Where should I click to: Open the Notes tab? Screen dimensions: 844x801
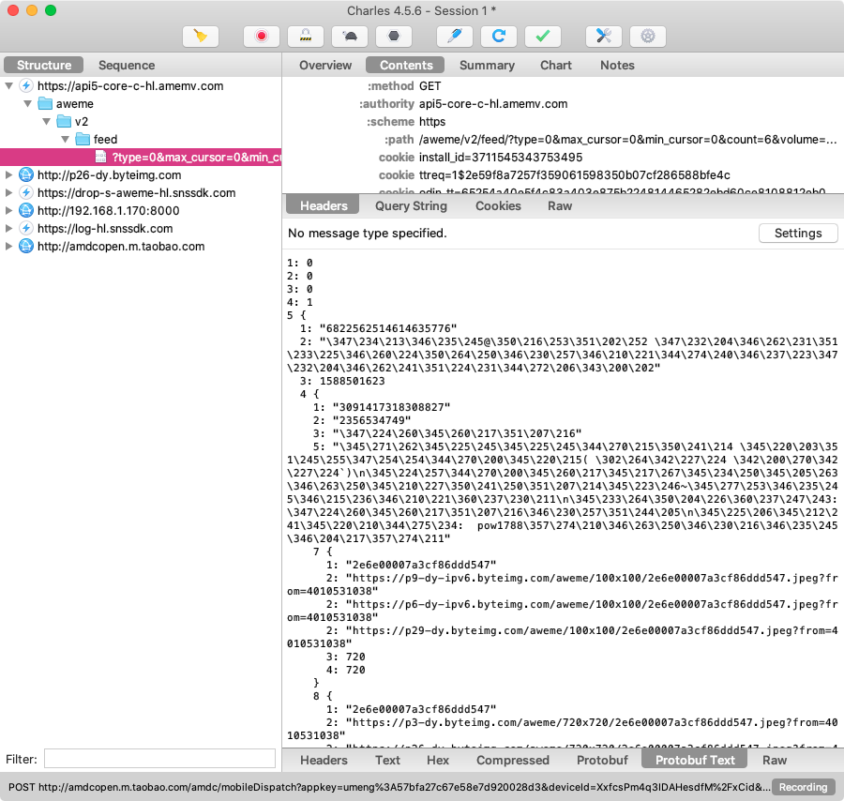pyautogui.click(x=617, y=65)
